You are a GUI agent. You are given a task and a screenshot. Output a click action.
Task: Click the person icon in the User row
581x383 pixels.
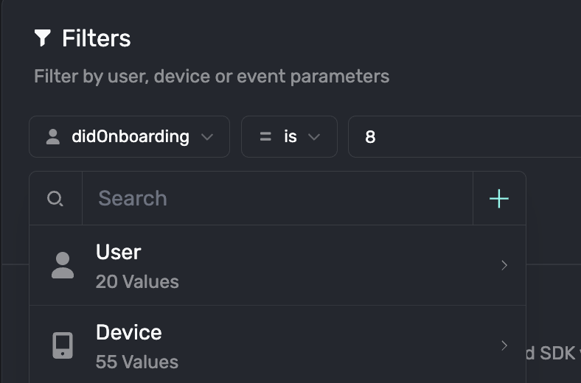(63, 265)
